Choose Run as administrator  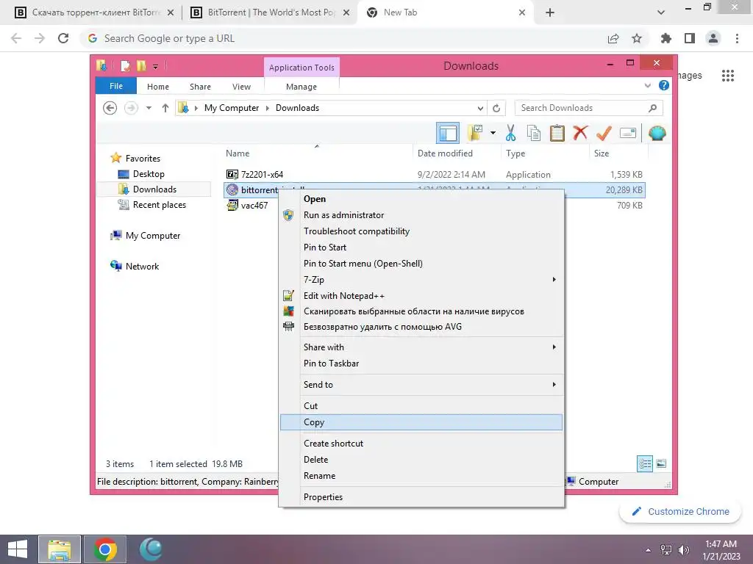pos(421,215)
